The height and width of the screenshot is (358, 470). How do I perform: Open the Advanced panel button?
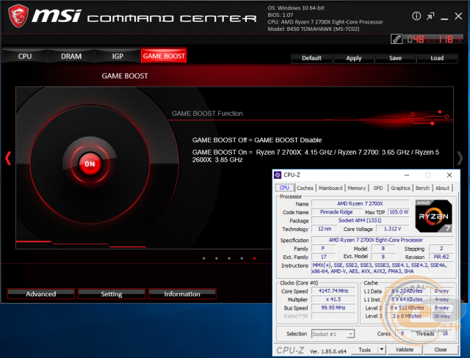(41, 294)
